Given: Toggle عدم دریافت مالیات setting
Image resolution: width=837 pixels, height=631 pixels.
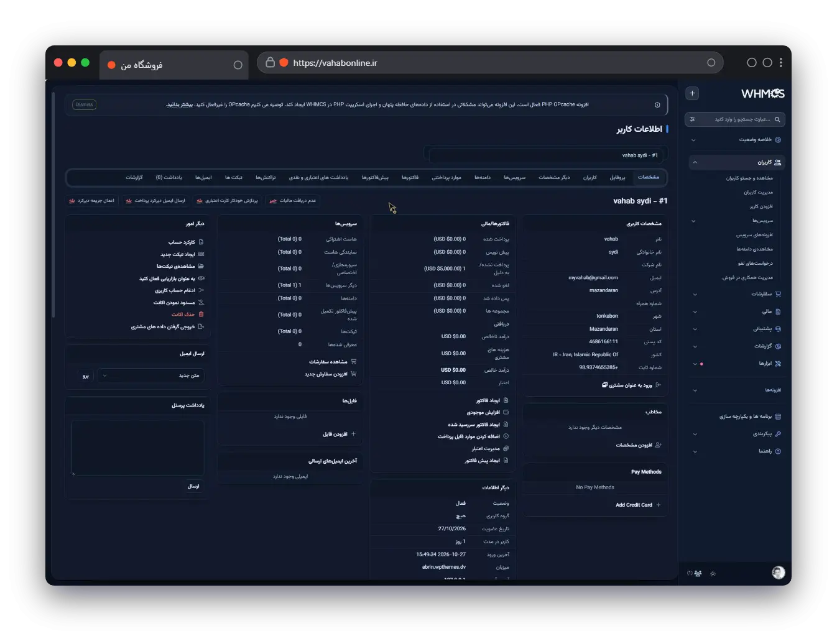Looking at the screenshot, I should click(x=292, y=201).
